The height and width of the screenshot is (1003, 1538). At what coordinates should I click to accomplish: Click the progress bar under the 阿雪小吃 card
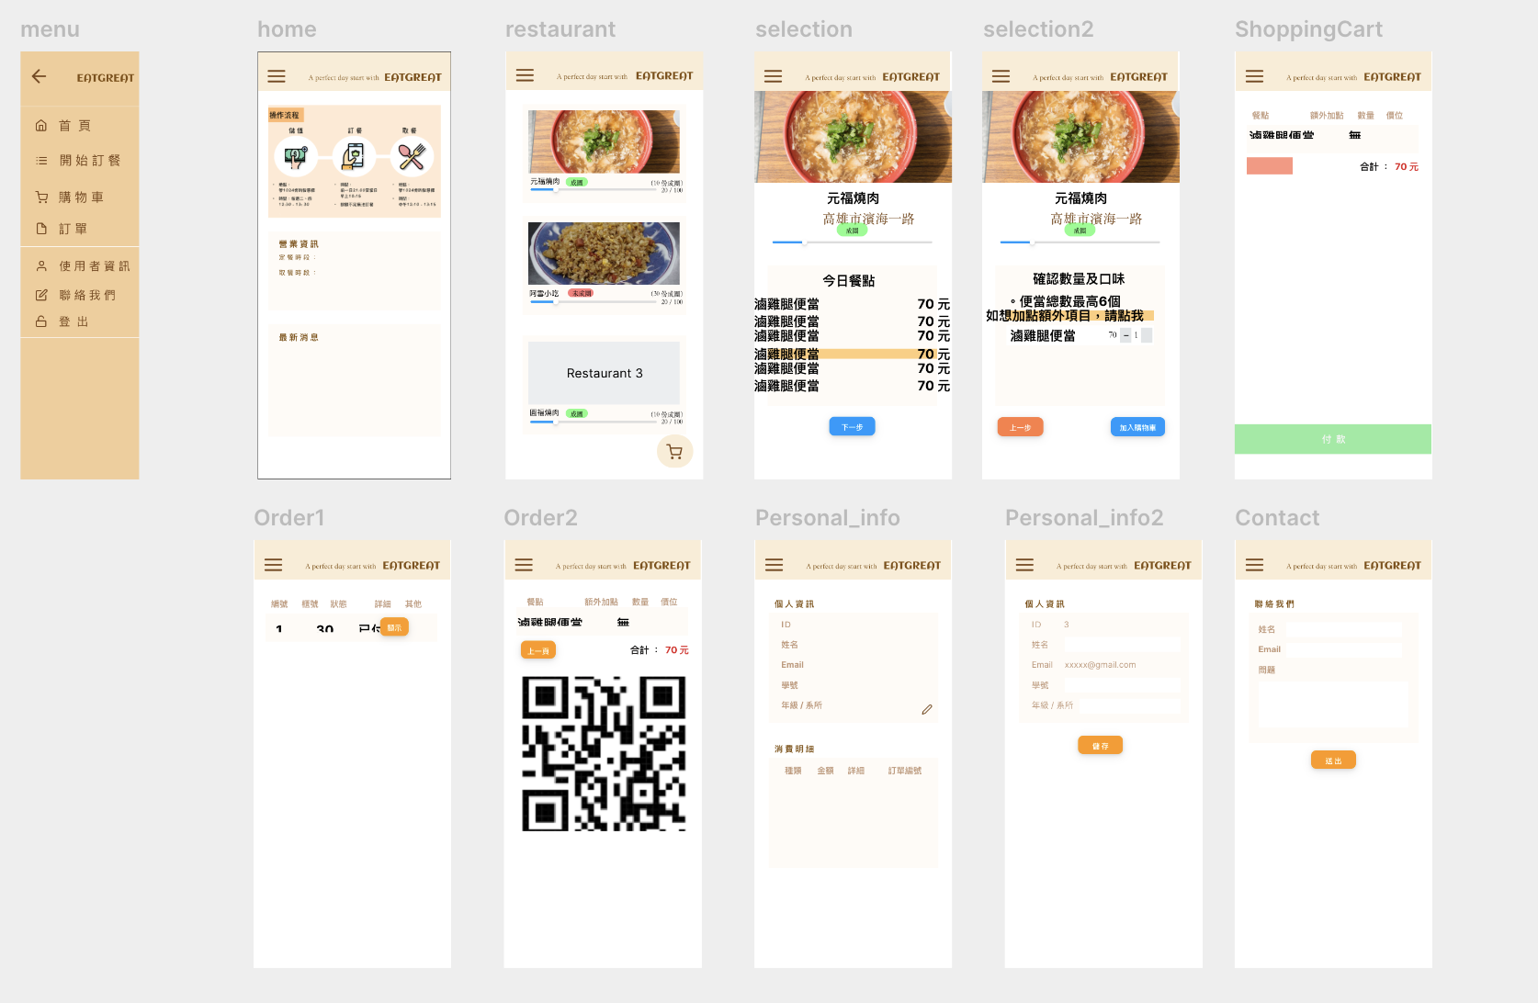click(x=594, y=301)
